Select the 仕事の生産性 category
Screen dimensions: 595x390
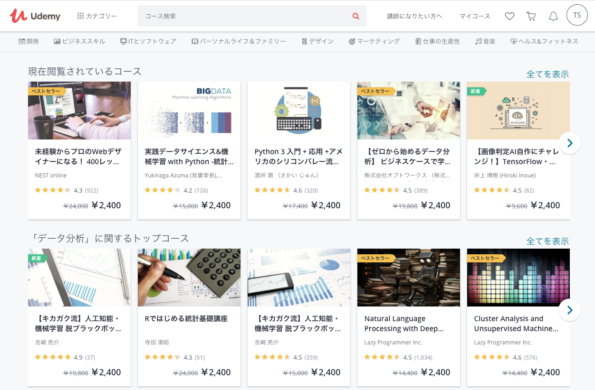click(x=437, y=41)
